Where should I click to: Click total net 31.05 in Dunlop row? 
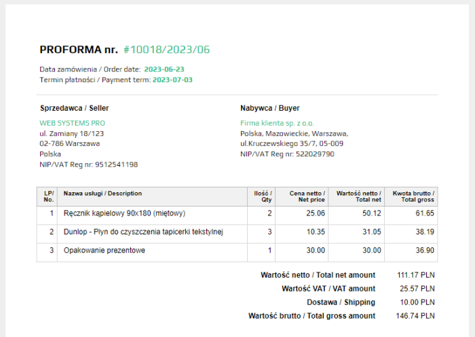click(x=372, y=232)
